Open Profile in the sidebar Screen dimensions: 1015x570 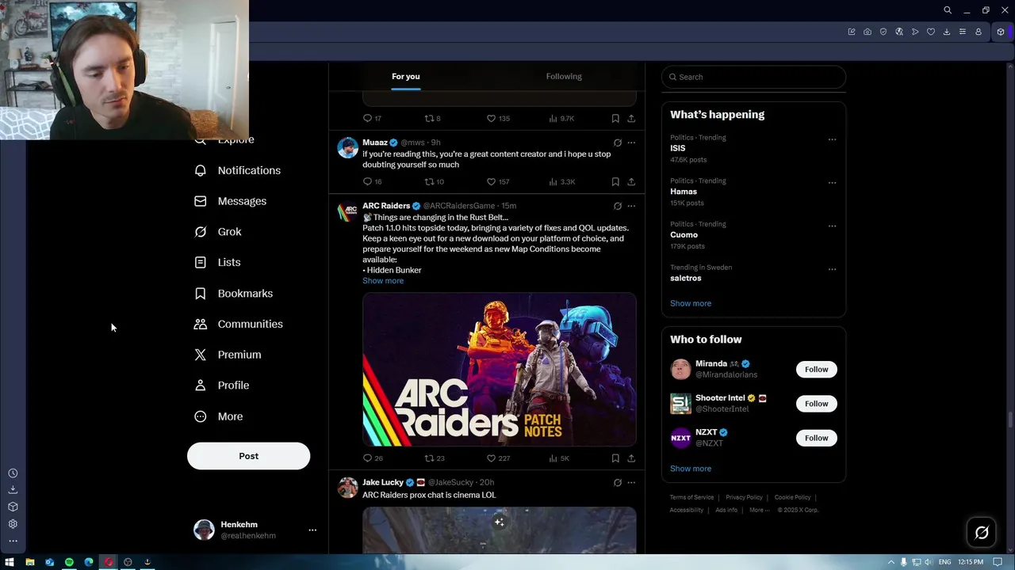pyautogui.click(x=221, y=386)
